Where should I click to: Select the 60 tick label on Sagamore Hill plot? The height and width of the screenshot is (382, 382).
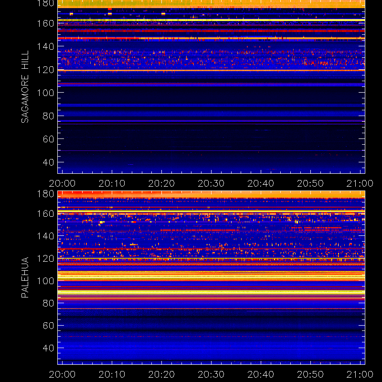click(48, 139)
